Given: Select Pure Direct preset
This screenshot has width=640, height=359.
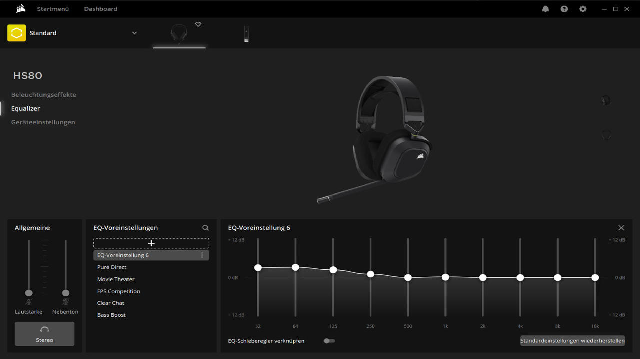Looking at the screenshot, I should pos(112,267).
